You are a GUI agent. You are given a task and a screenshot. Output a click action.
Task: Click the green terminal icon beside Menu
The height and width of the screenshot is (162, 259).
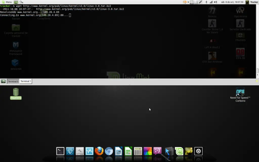[x=16, y=2]
